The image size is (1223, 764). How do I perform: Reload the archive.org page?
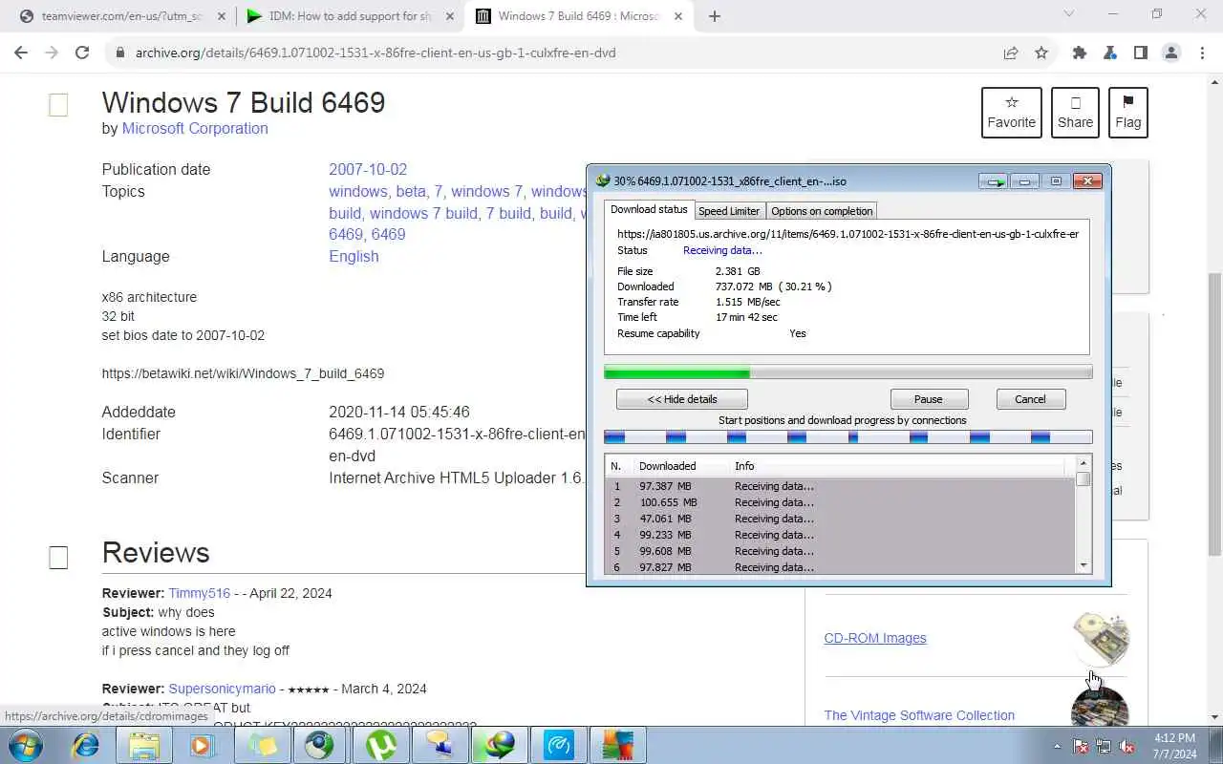click(x=82, y=53)
